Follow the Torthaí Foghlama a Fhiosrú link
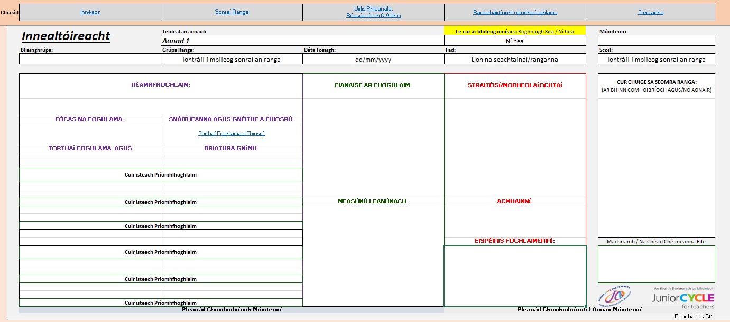This screenshot has width=730, height=322. pyautogui.click(x=232, y=133)
